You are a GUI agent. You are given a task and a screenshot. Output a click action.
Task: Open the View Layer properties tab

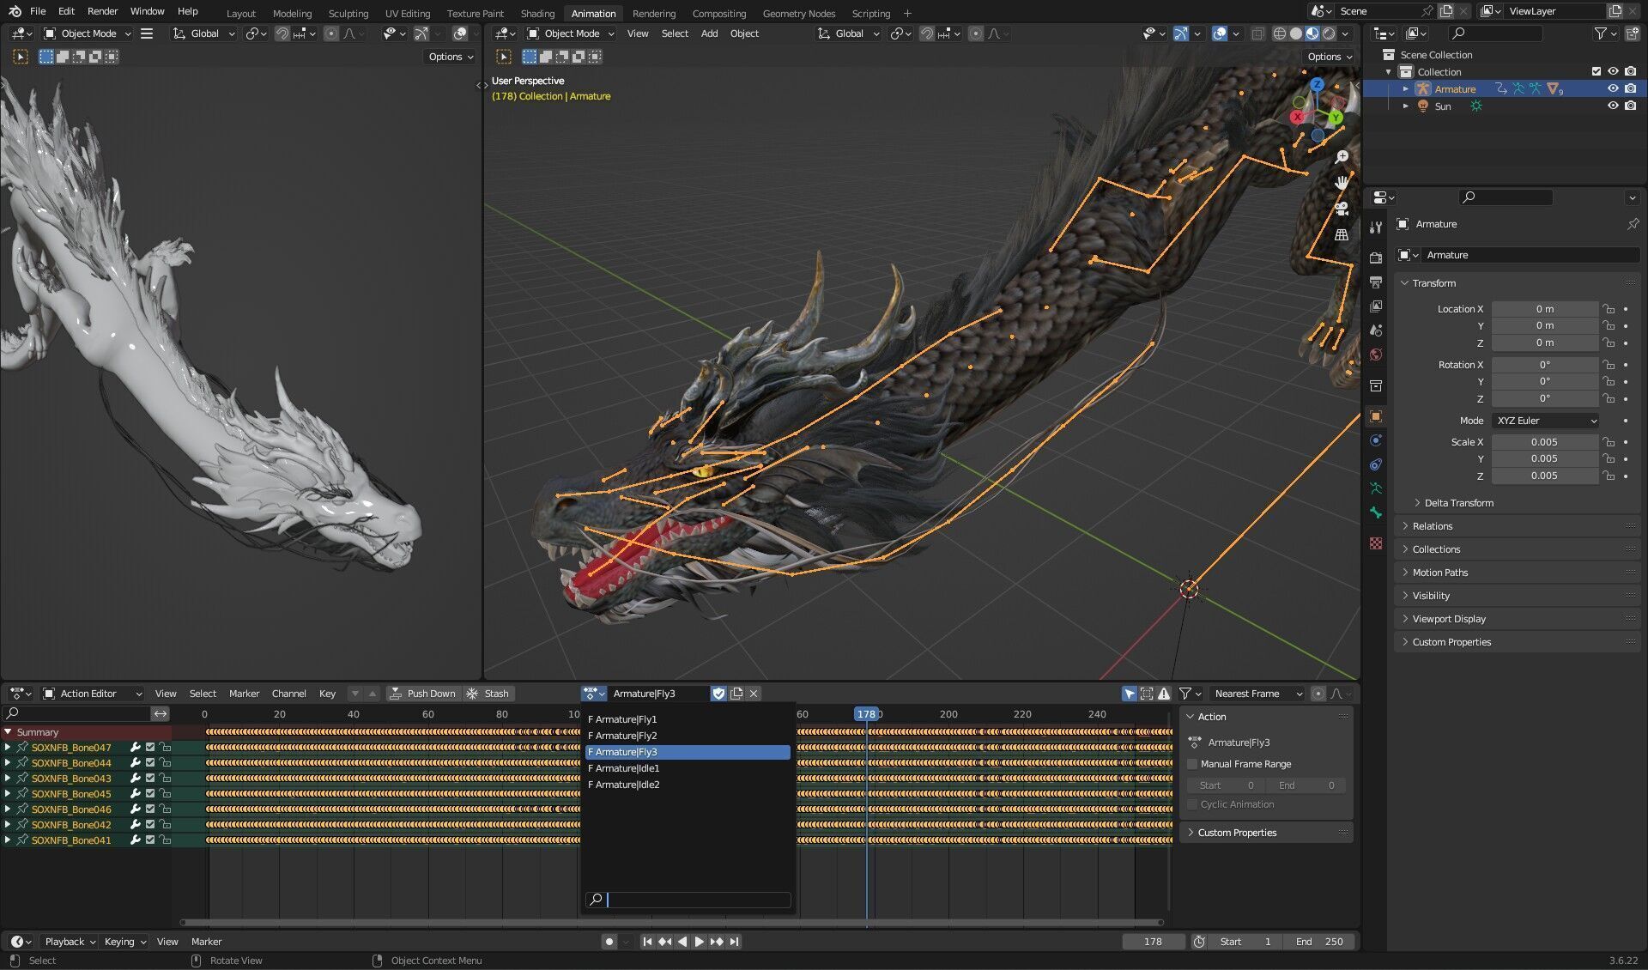[1376, 306]
